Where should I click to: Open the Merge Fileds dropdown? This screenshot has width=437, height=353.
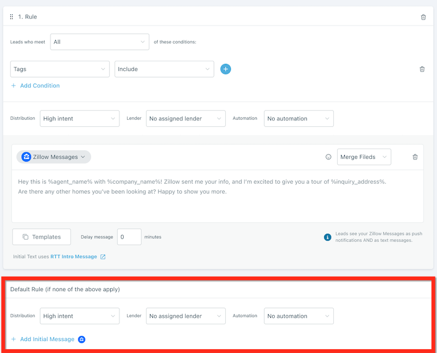364,157
